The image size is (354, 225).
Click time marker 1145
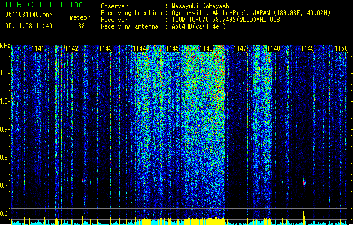point(173,48)
